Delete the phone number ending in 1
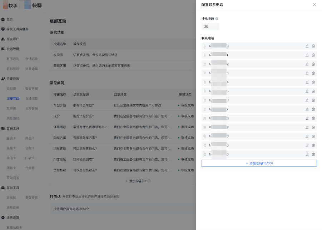Image resolution: width=322 pixels, height=230 pixels. click(313, 55)
